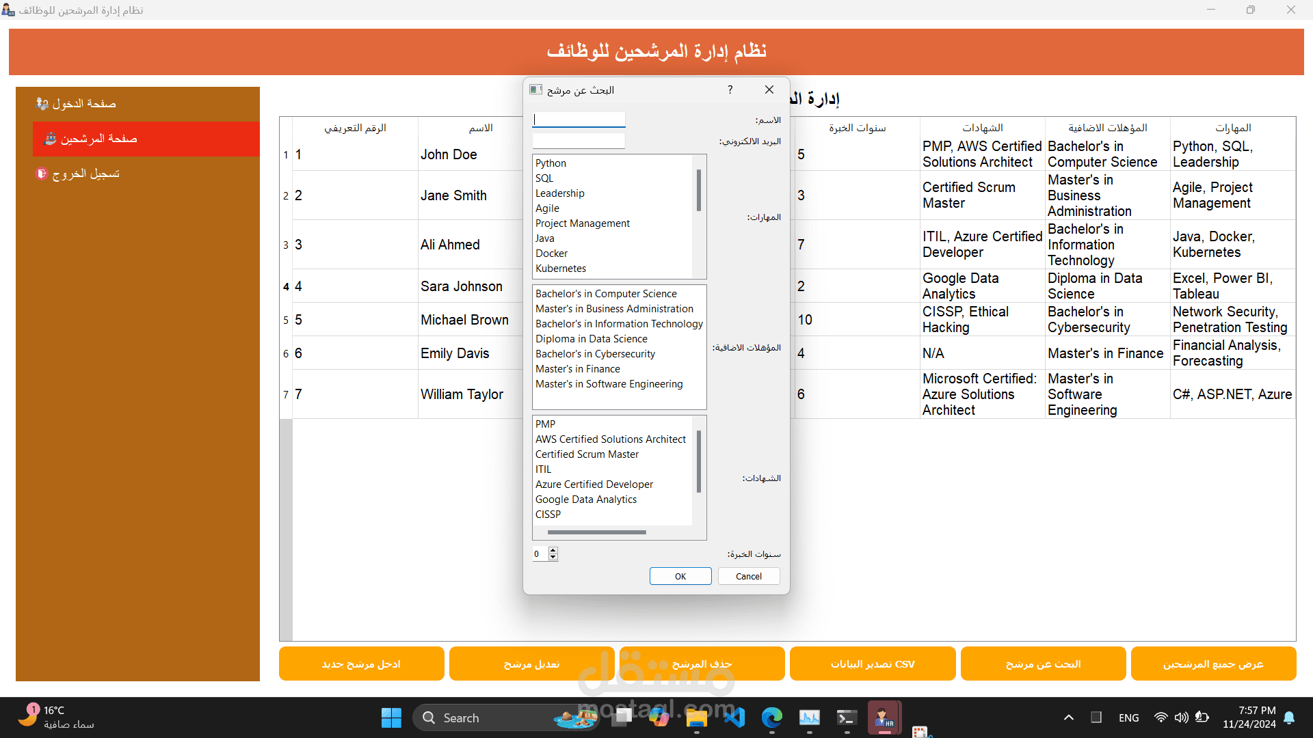The width and height of the screenshot is (1313, 738).
Task: Click the login page sidebar icon
Action: coord(42,104)
